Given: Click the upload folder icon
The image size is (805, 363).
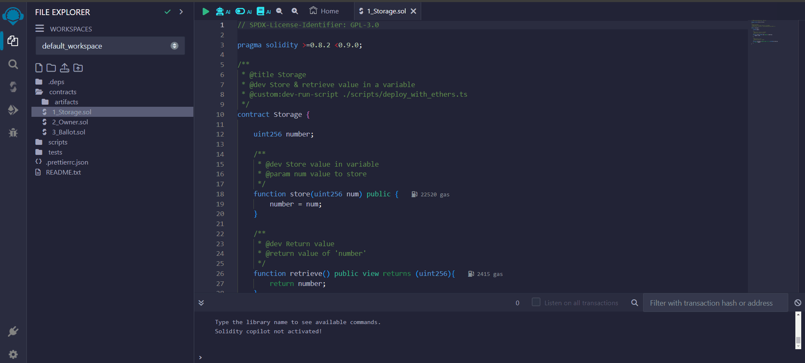Looking at the screenshot, I should pyautogui.click(x=78, y=68).
